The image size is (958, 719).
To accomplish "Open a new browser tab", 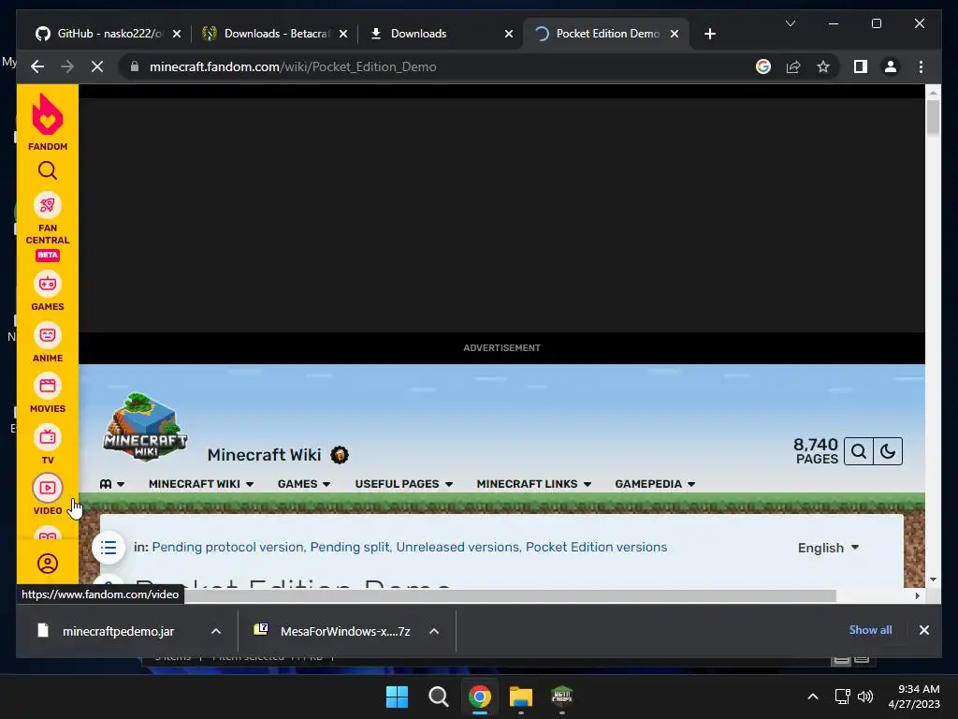I will (709, 34).
